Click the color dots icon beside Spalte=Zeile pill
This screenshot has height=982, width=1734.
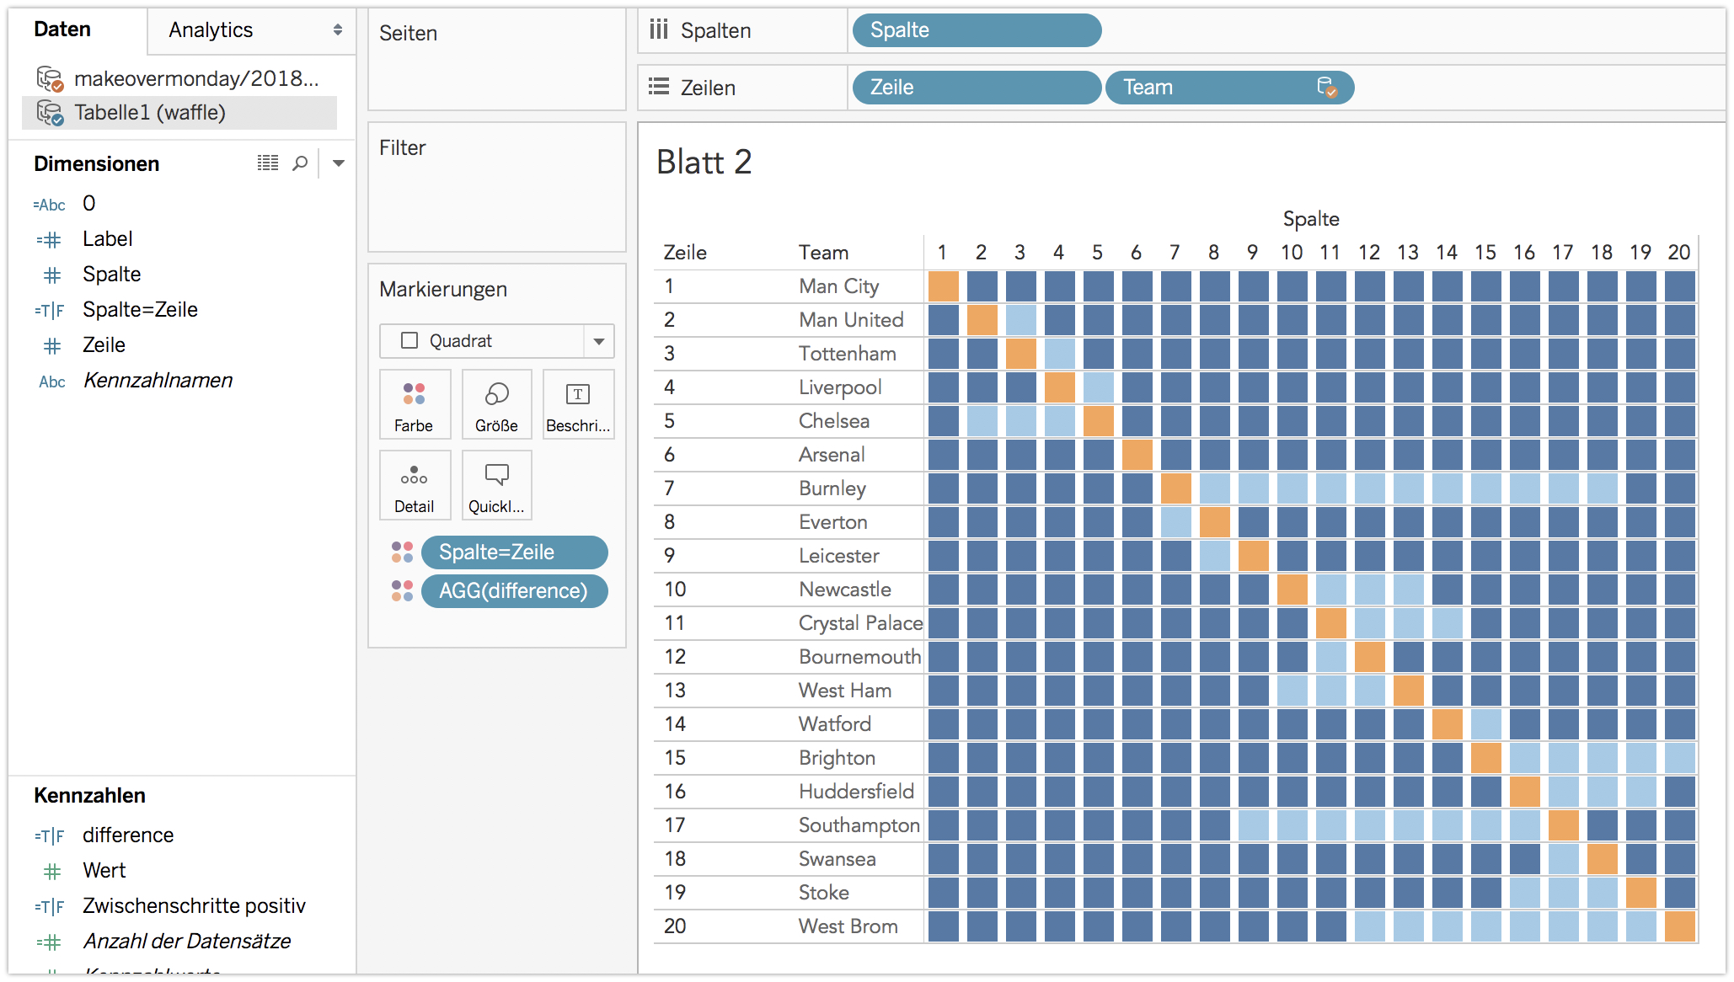tap(402, 552)
